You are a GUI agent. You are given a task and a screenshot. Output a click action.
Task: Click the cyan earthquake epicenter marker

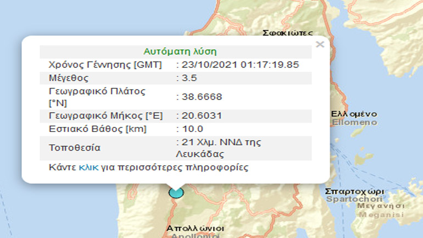176,193
